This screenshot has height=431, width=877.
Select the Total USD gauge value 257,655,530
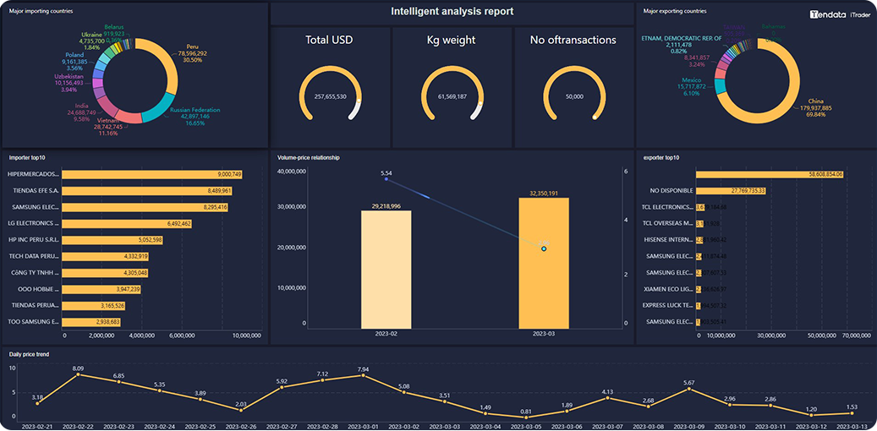(x=330, y=96)
